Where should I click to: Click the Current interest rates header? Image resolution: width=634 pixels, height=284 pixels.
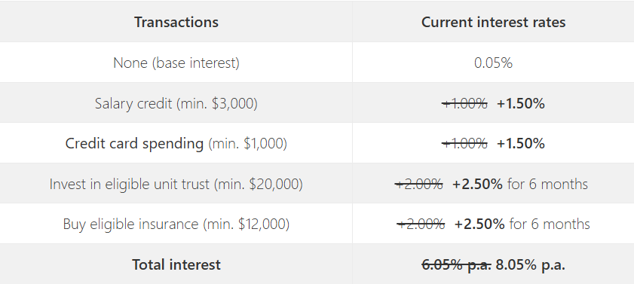493,22
